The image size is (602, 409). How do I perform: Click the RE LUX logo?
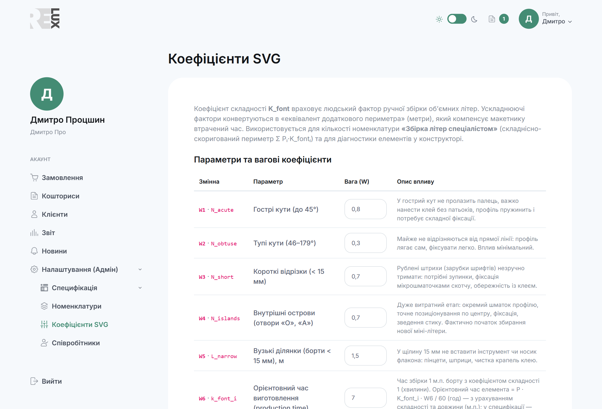(45, 19)
